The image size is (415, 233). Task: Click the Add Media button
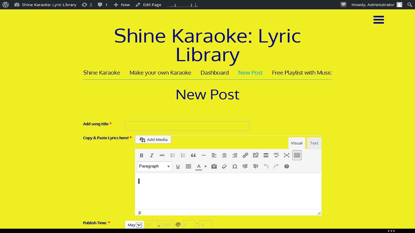pos(153,140)
